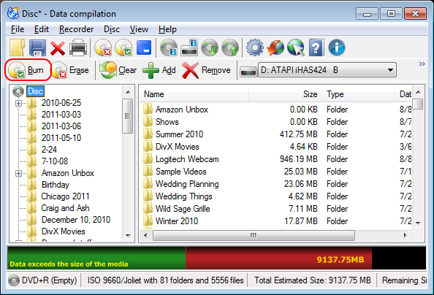The image size is (434, 295).
Task: Open settings with the gear icon
Action: 255,47
